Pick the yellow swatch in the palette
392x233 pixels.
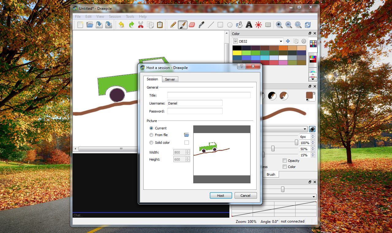click(237, 53)
